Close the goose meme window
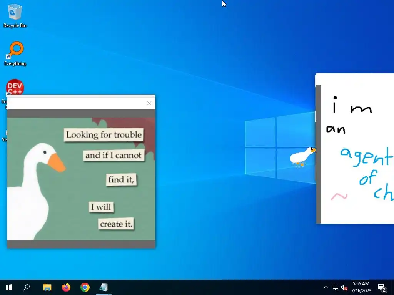394x295 pixels. click(149, 103)
